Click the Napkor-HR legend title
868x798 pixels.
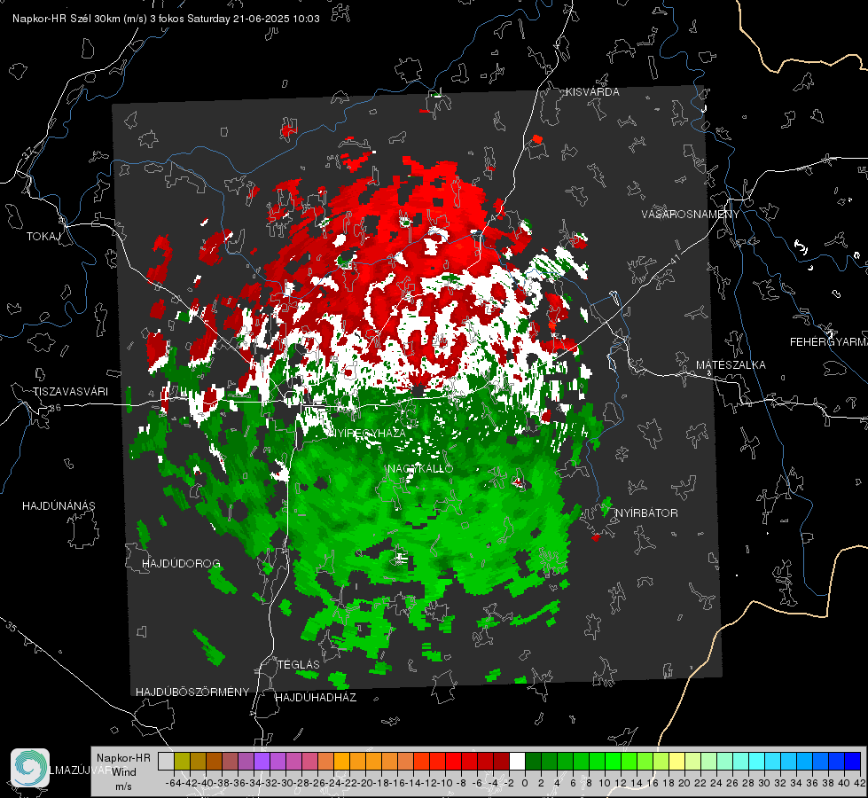tap(123, 758)
